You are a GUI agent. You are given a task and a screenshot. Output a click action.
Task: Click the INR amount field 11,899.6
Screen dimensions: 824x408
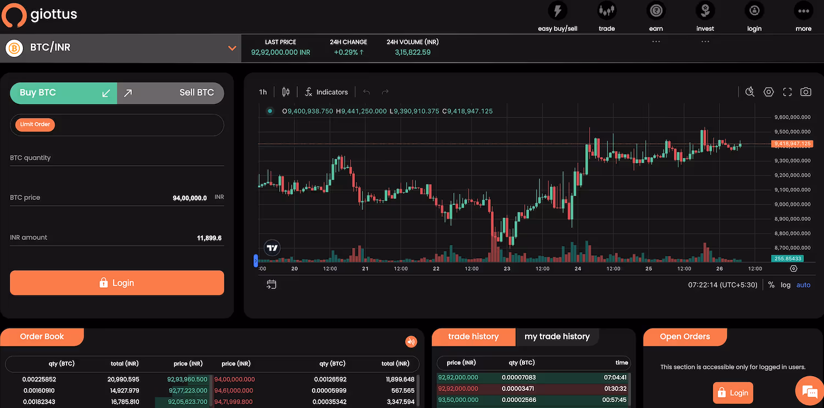[117, 238]
